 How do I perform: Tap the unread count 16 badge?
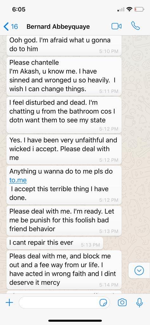[14, 27]
